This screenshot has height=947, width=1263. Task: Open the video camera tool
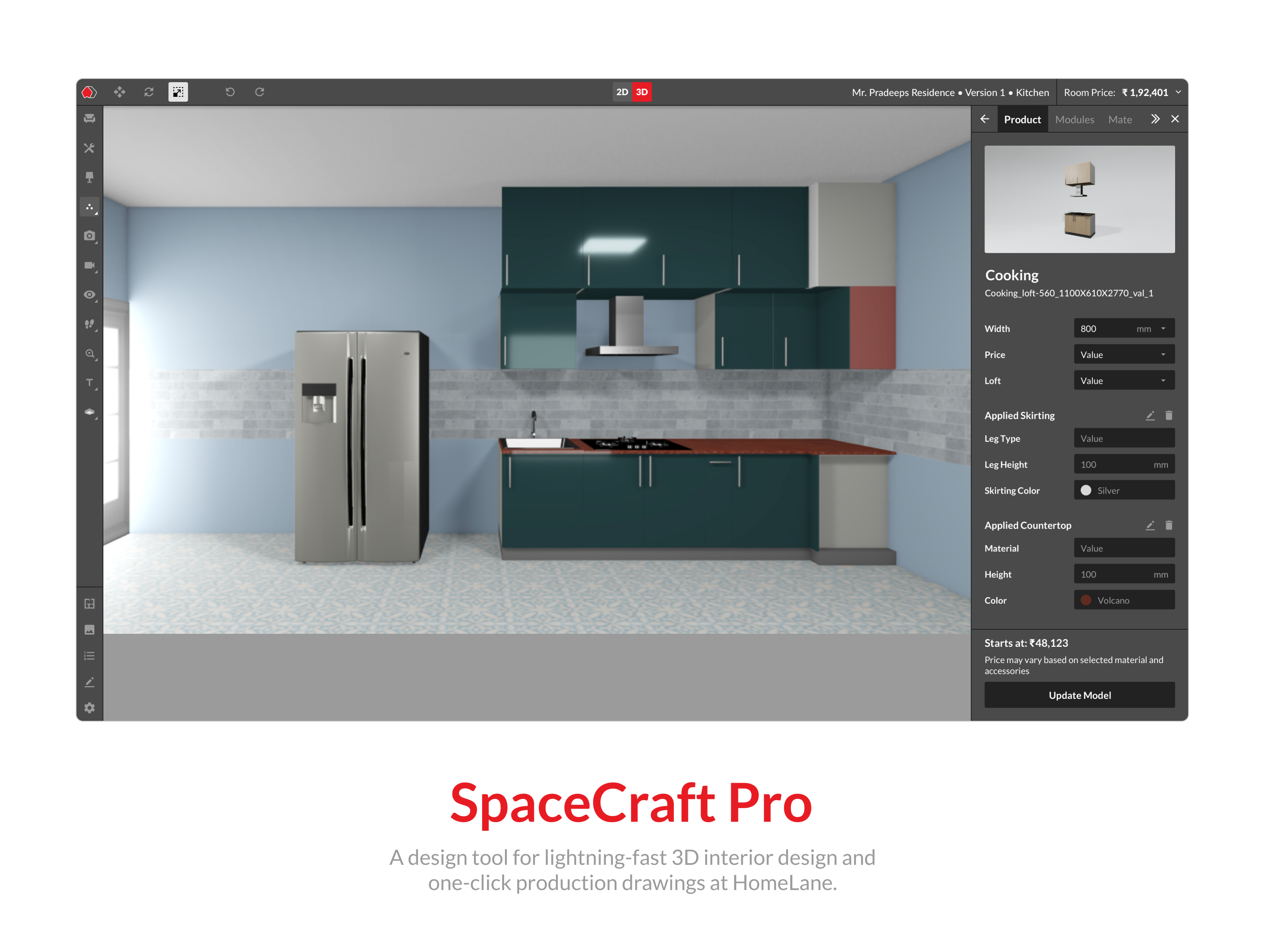90,266
